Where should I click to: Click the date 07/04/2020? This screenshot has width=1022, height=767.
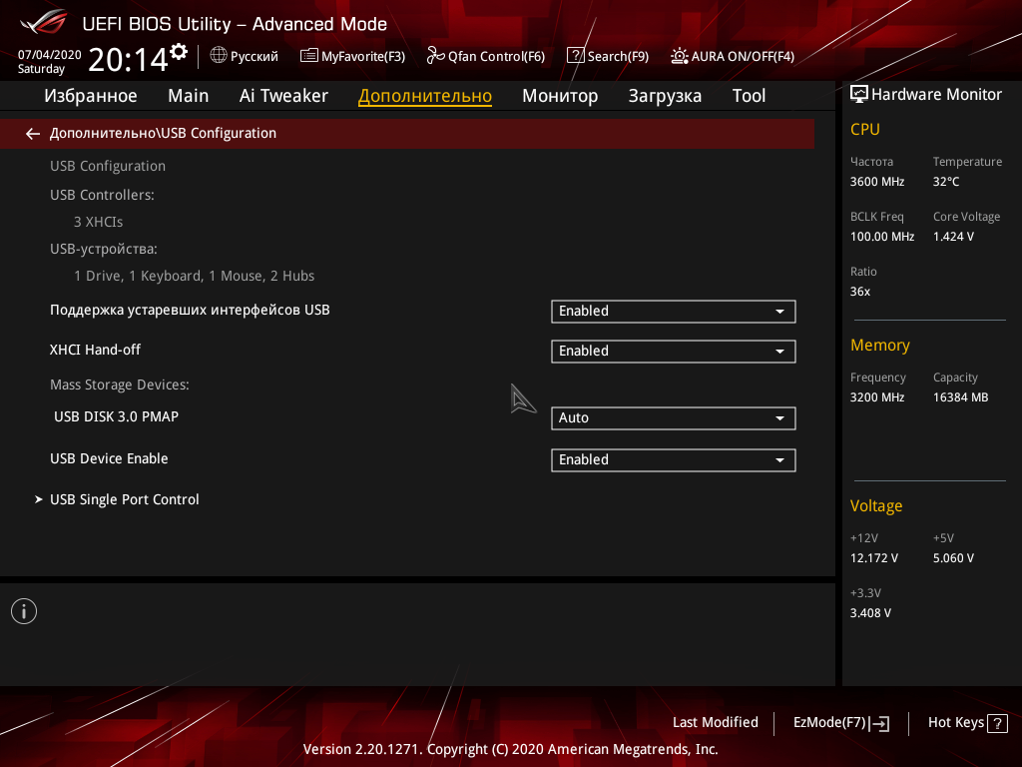pos(50,55)
